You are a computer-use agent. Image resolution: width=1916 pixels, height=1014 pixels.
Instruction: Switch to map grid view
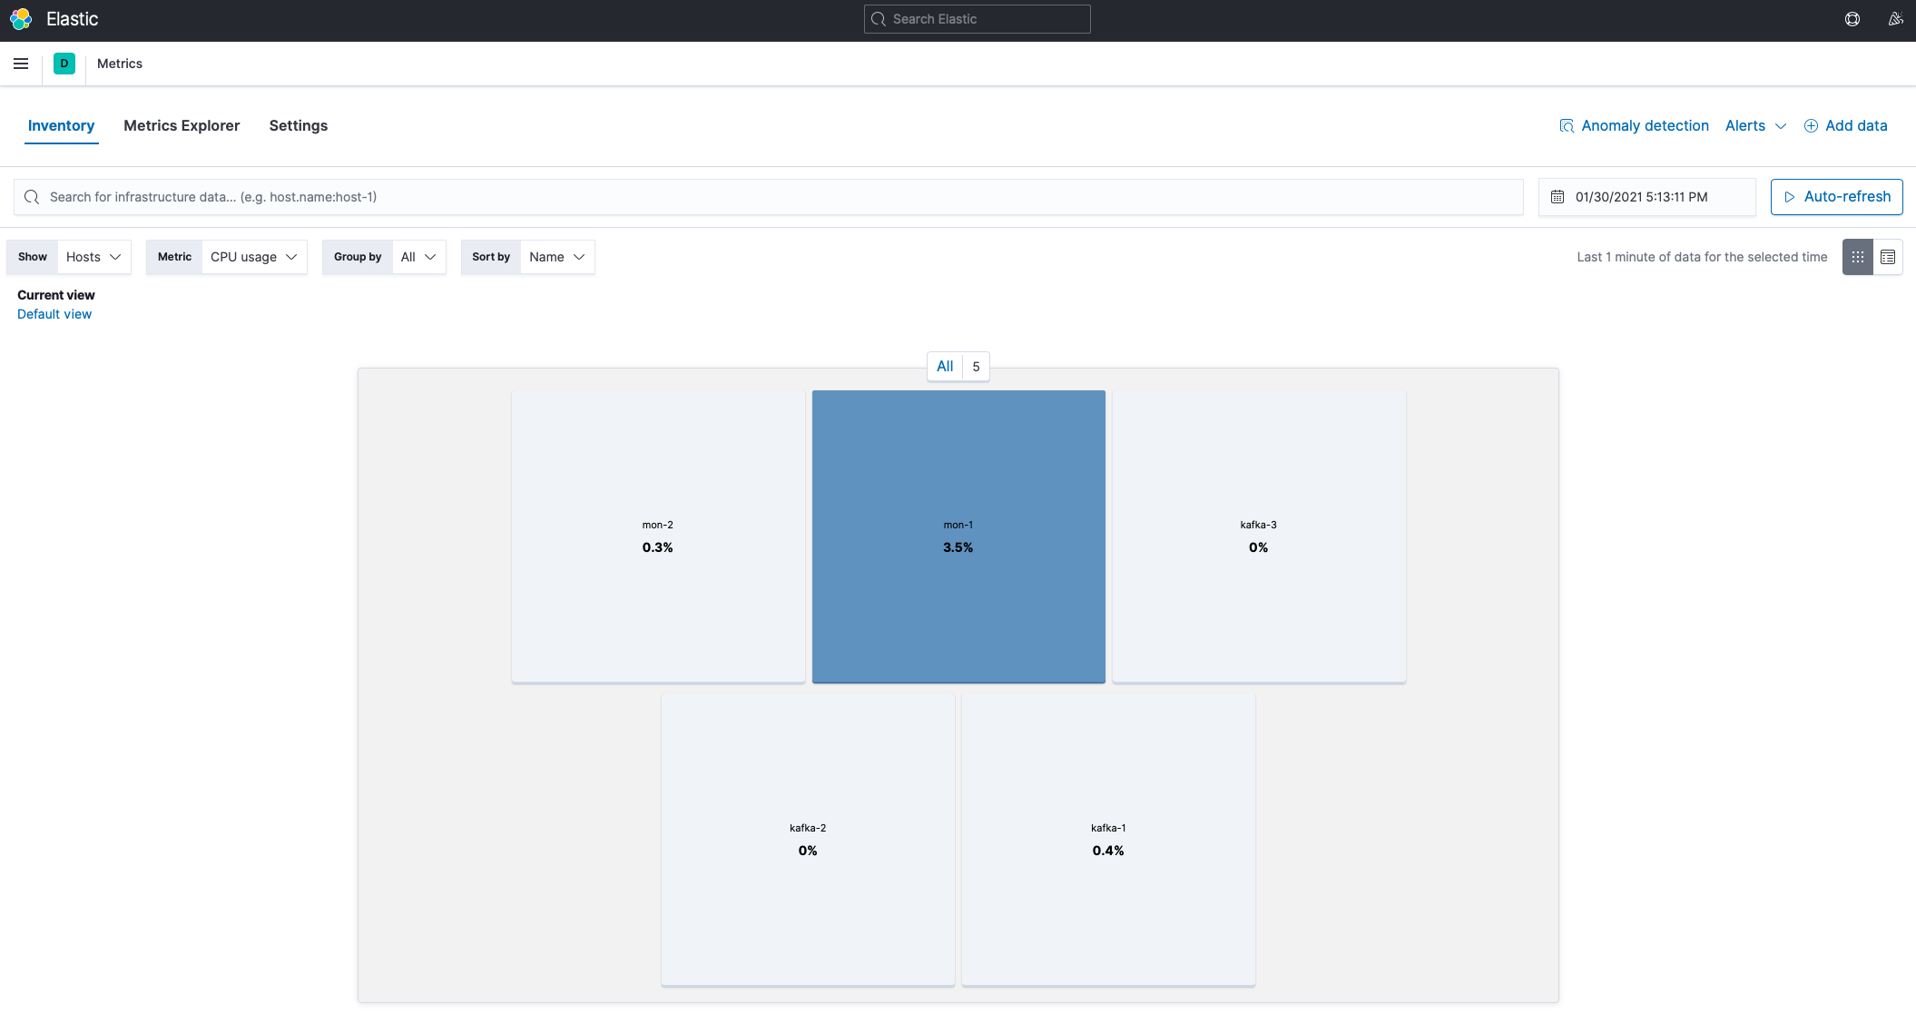1858,257
